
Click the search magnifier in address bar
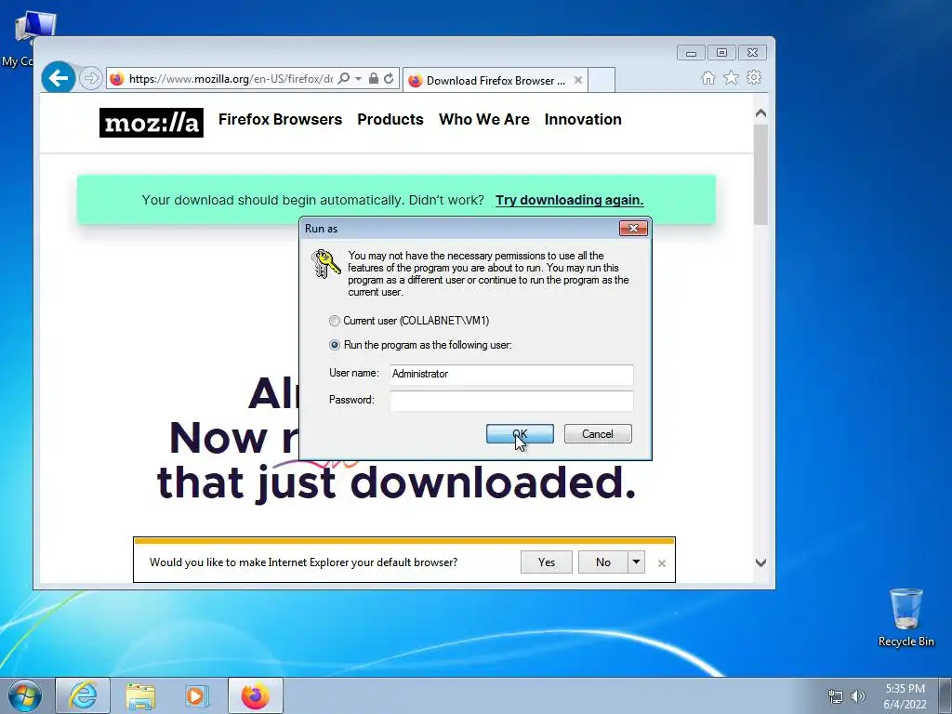coord(344,79)
